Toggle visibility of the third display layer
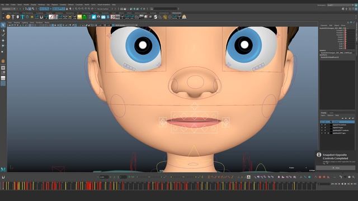The height and width of the screenshot is (201, 358). point(322,128)
